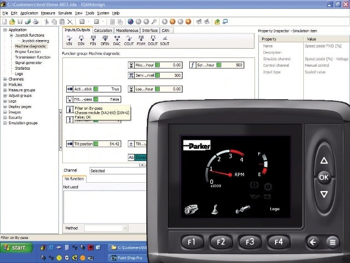Insert a DIN digital input channel
350x263 pixels.
pos(81,41)
